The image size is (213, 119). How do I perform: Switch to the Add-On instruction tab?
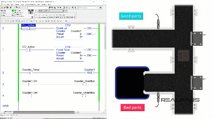click(51, 18)
